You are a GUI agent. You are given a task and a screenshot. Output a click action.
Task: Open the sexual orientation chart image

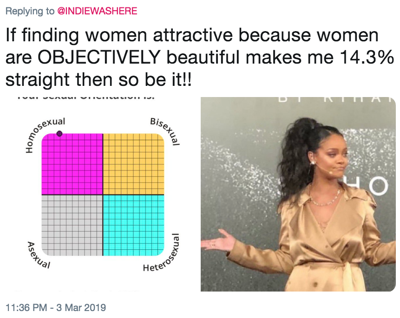click(103, 194)
